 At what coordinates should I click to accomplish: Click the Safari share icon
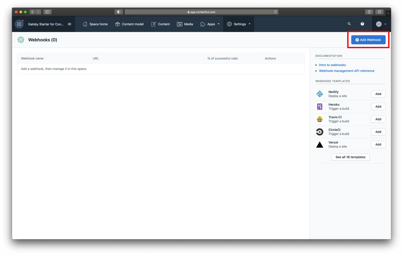[x=369, y=12]
